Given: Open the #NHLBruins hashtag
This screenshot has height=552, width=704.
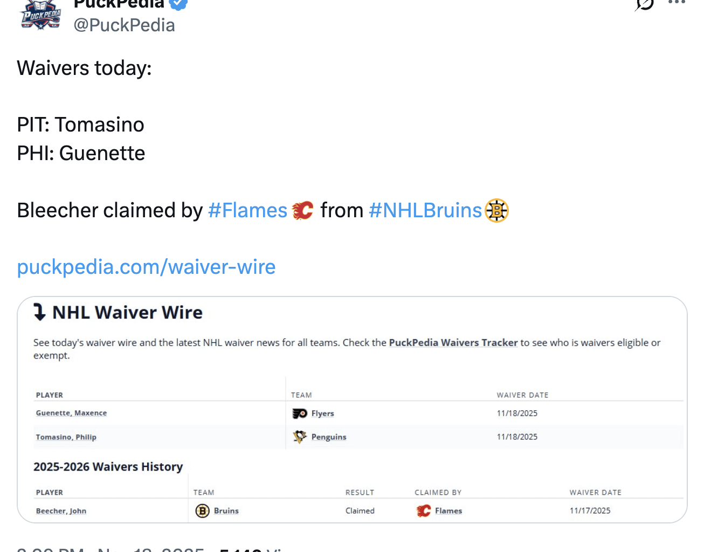Looking at the screenshot, I should 425,210.
